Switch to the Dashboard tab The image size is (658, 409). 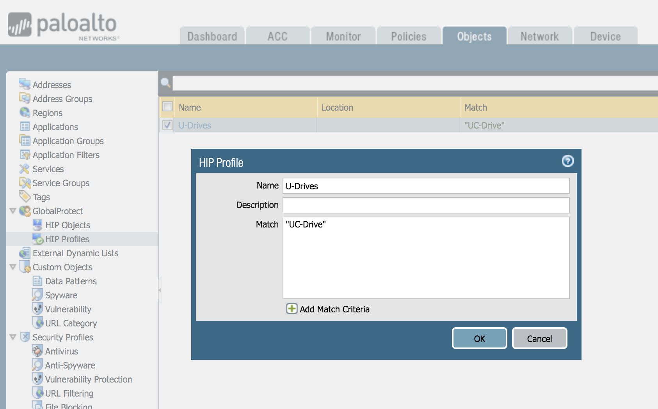212,36
